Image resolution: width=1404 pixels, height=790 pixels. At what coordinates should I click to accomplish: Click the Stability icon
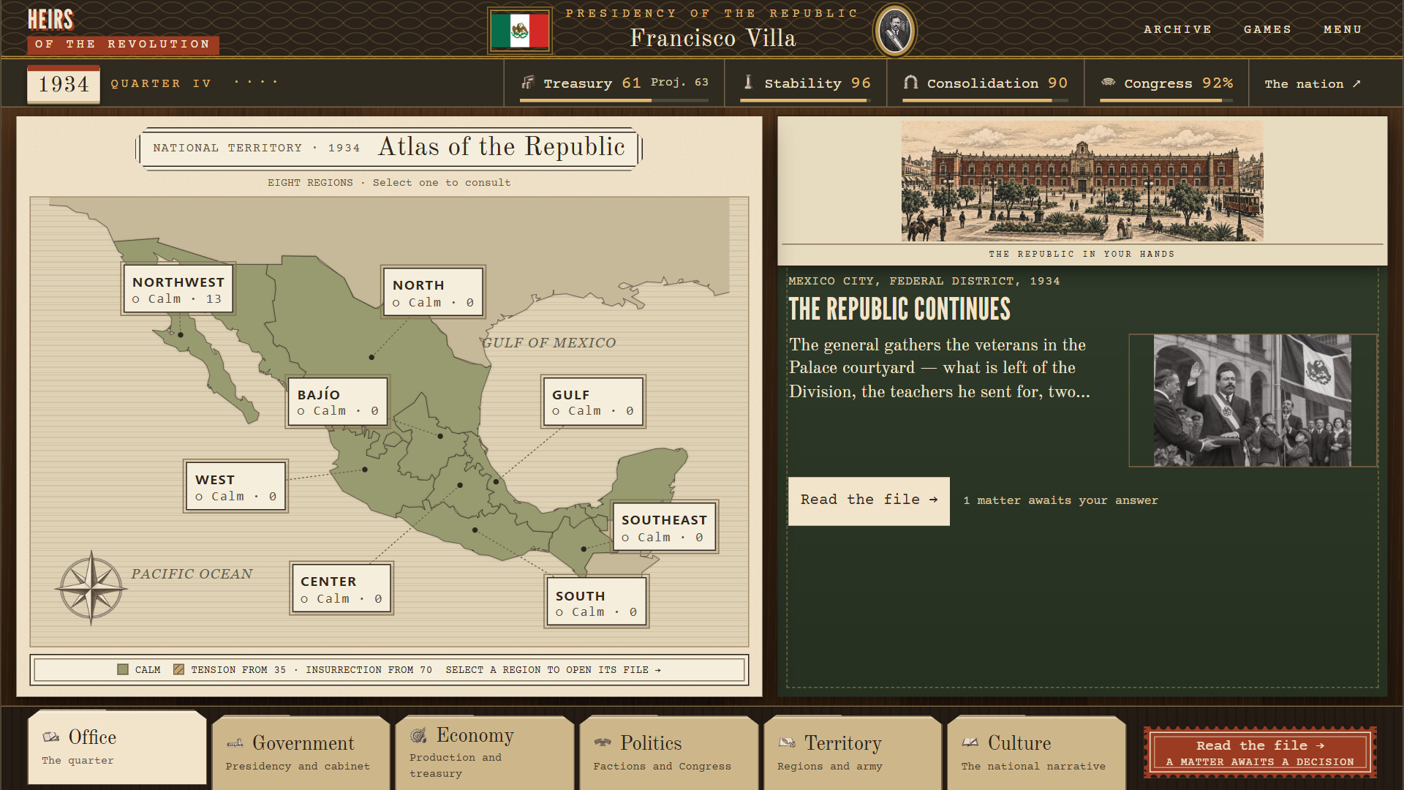tap(748, 82)
